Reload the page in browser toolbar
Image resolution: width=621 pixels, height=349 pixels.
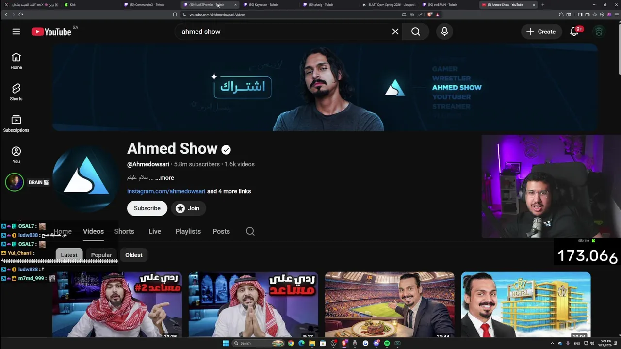(21, 15)
